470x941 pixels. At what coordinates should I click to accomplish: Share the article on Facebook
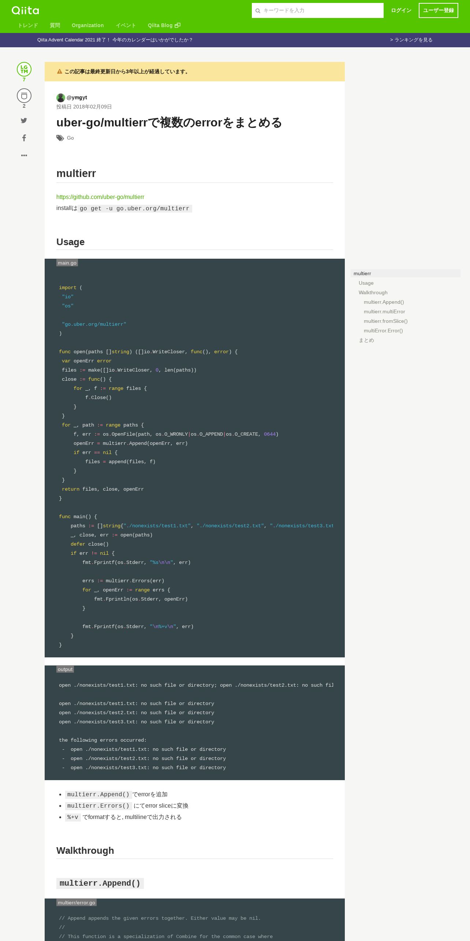coord(24,138)
